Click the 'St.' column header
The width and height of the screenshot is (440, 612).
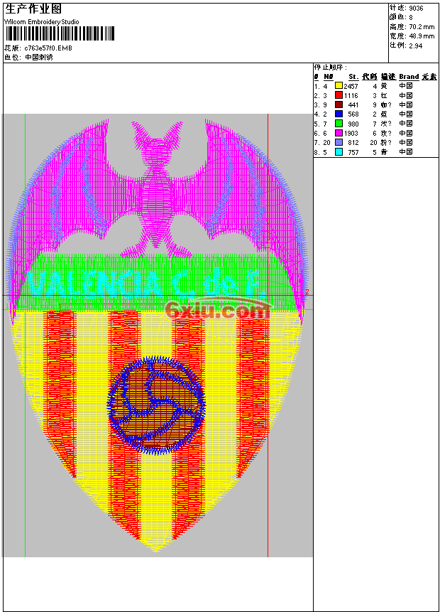(353, 77)
